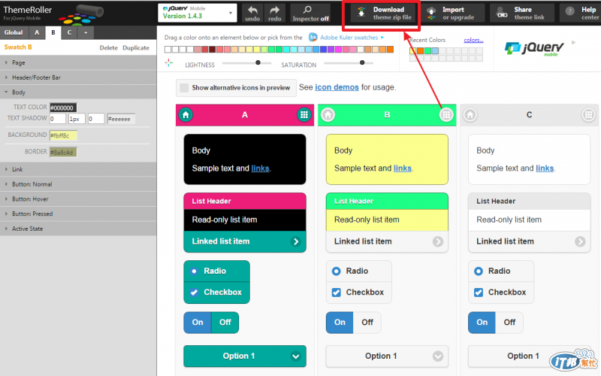Enable Show alternative icons in preview

click(236, 88)
